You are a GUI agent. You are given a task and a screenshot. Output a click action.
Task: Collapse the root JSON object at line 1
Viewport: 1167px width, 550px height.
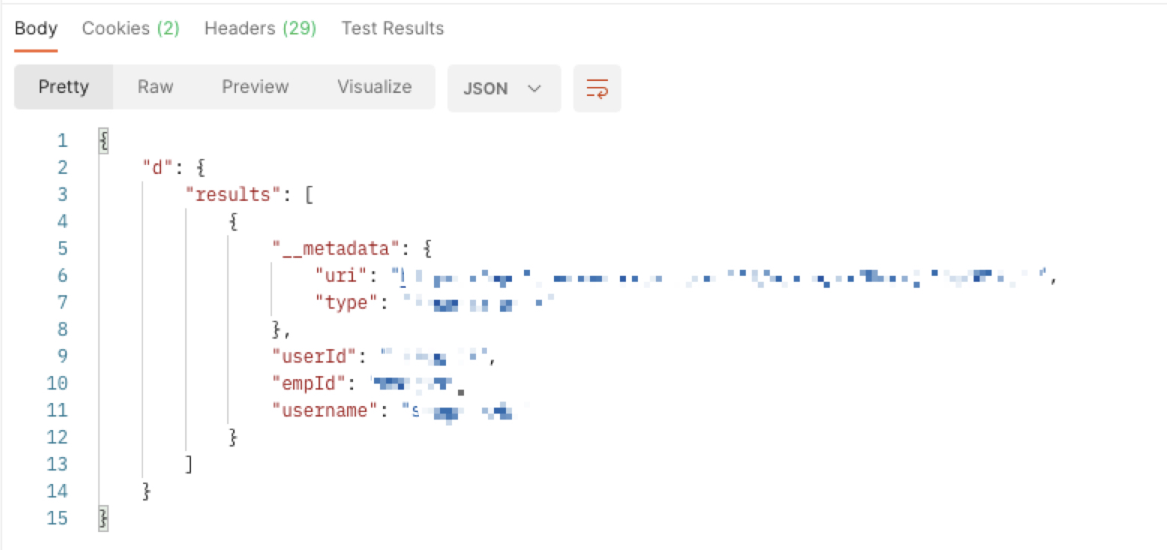click(102, 139)
